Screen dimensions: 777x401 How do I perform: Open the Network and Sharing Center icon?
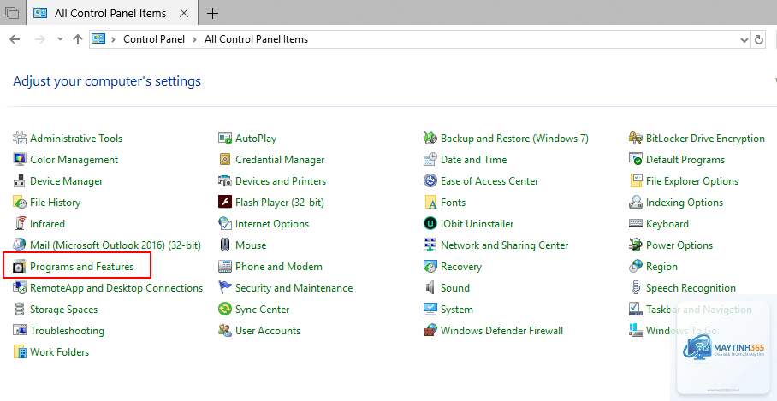430,245
